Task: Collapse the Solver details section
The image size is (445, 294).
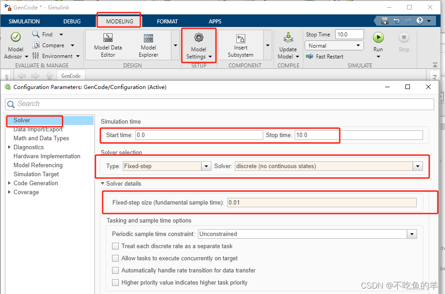Action: (103, 183)
